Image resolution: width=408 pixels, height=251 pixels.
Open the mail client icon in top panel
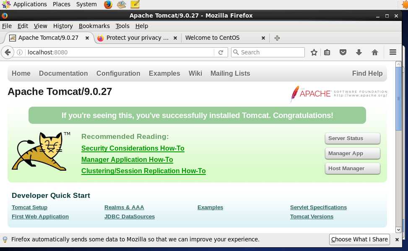122,4
